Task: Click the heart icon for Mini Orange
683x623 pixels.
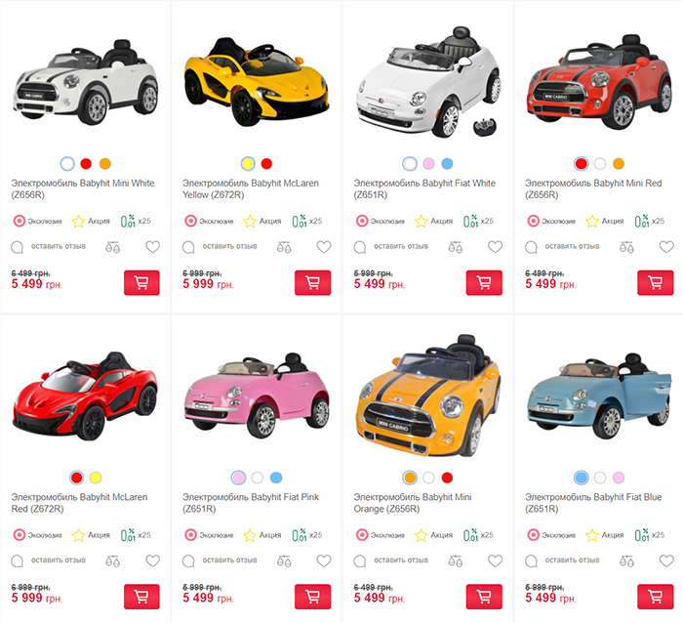Action: (x=495, y=561)
